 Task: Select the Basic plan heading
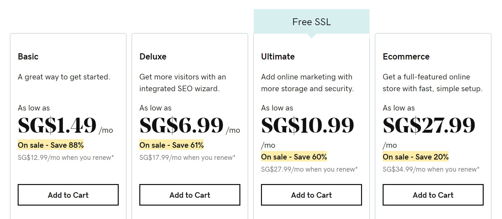coord(28,57)
